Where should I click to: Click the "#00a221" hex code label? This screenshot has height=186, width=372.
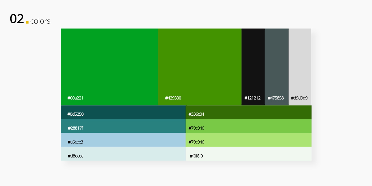click(x=75, y=98)
